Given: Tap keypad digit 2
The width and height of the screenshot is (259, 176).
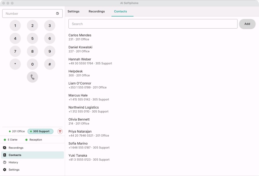Looking at the screenshot, I should pyautogui.click(x=32, y=25).
